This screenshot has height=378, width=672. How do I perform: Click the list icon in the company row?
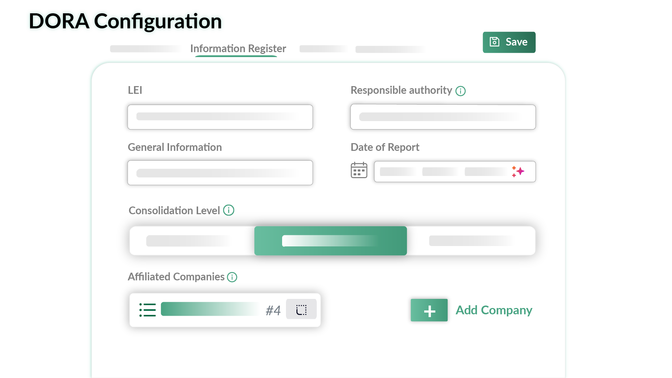[x=147, y=310]
